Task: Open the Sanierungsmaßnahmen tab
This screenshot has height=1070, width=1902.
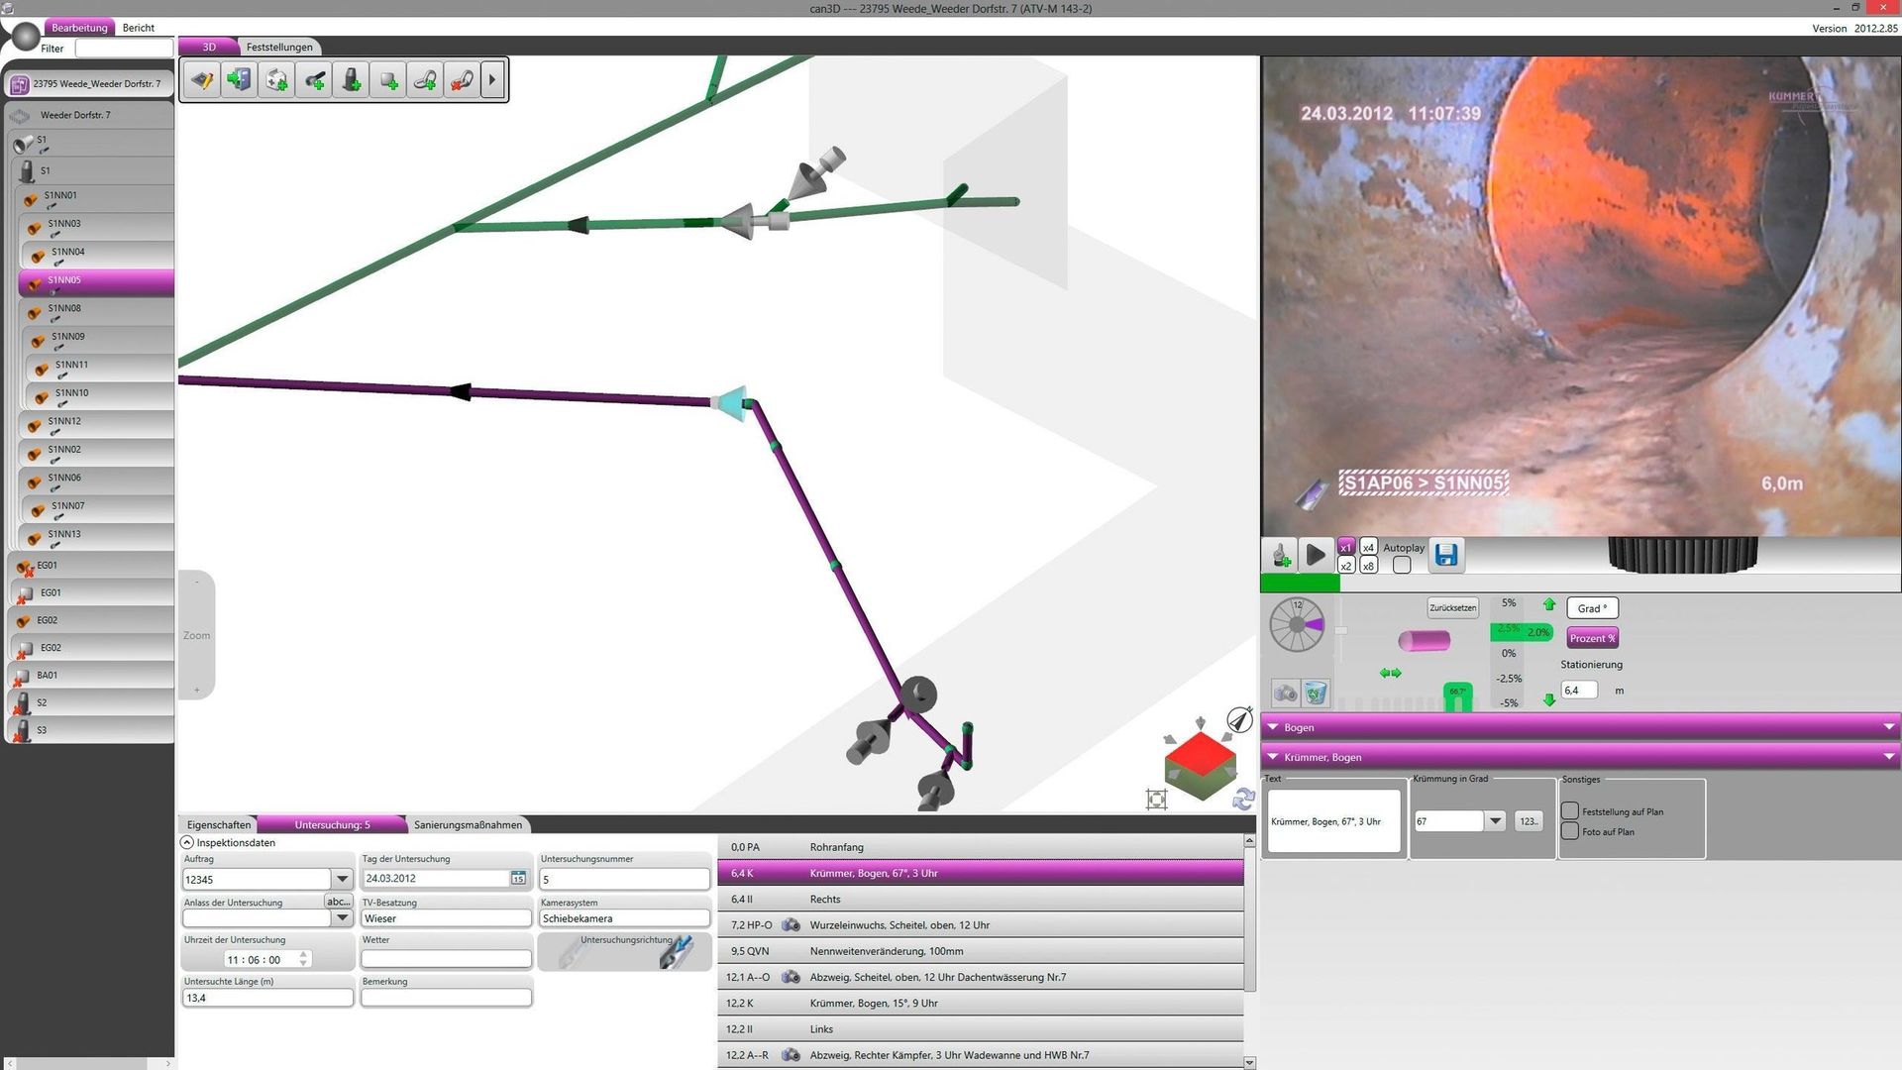Action: (x=468, y=824)
